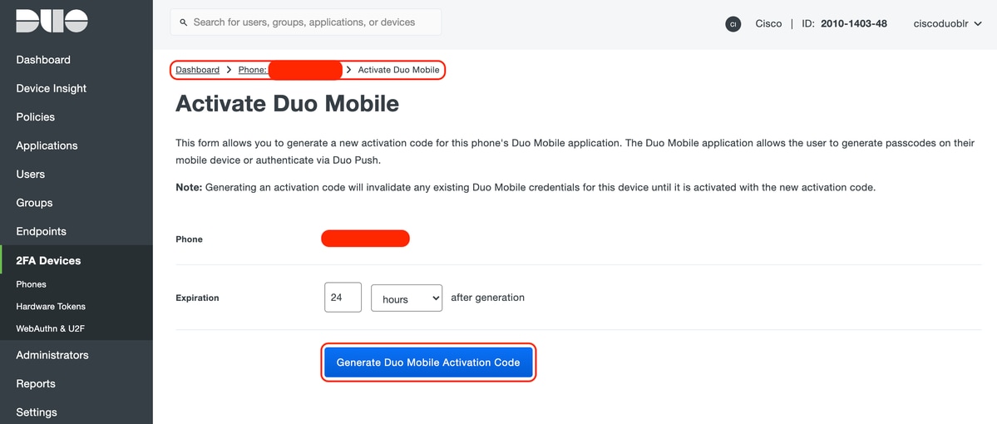Open the Endpoints section
This screenshot has width=997, height=424.
coord(42,231)
